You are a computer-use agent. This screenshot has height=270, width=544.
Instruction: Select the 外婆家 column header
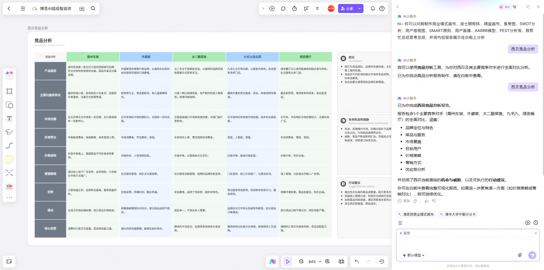[x=146, y=57]
